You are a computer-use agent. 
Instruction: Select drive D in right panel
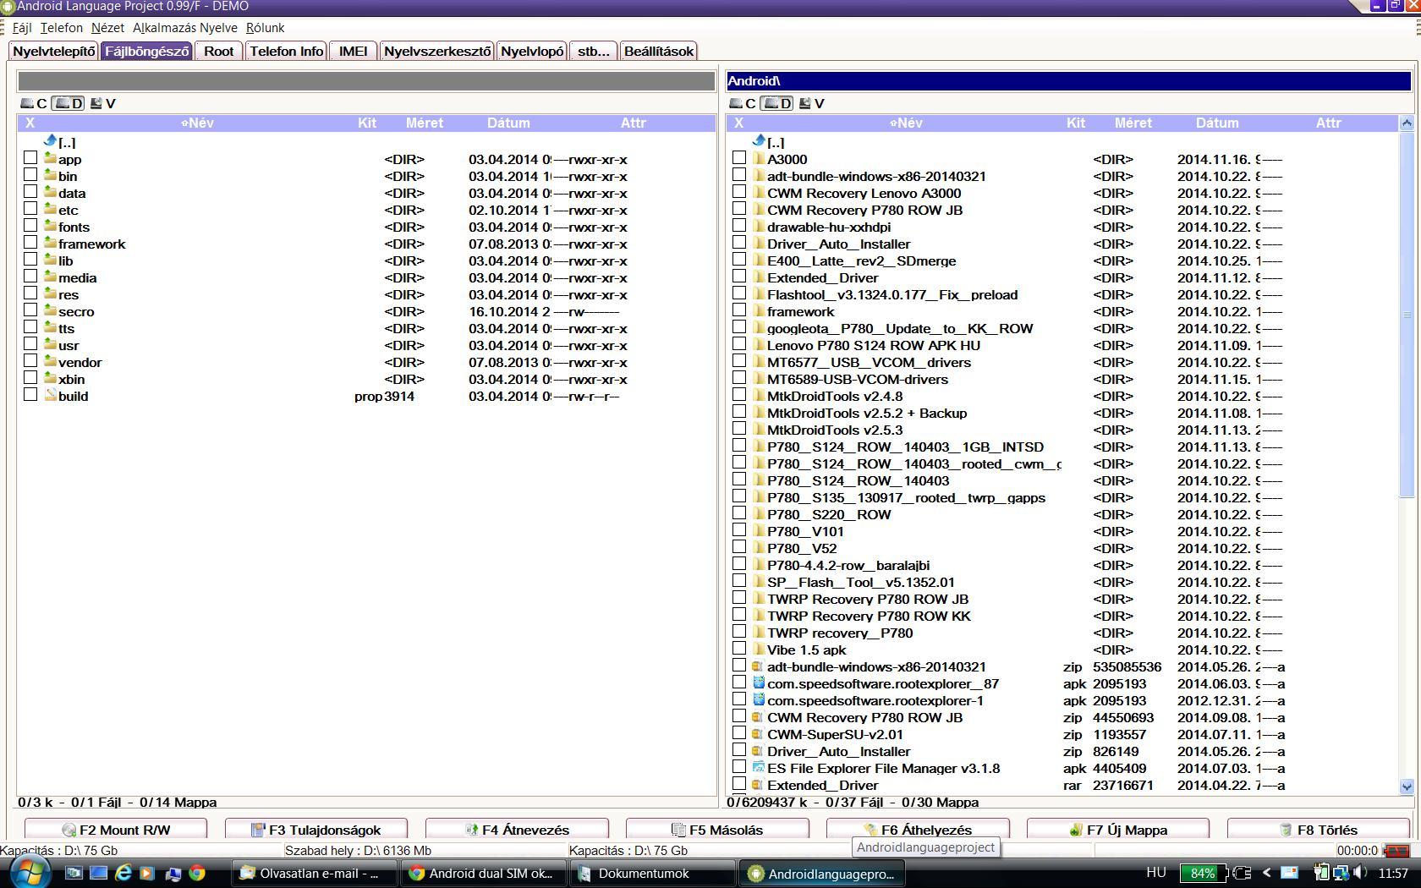click(x=777, y=103)
